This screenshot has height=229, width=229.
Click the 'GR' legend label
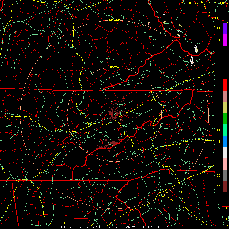click(x=218, y=96)
